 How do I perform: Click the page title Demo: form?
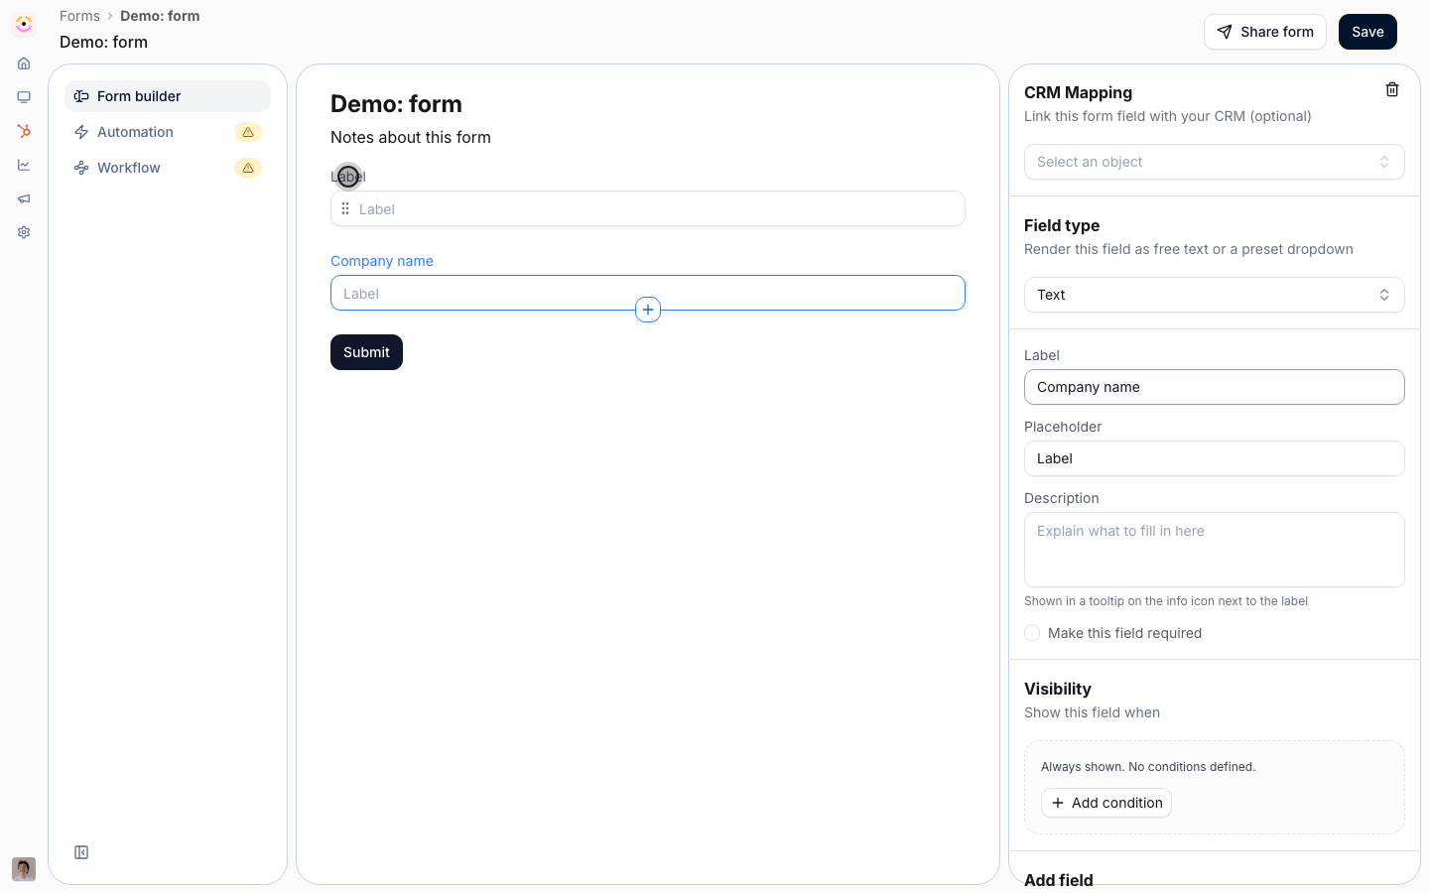103,42
